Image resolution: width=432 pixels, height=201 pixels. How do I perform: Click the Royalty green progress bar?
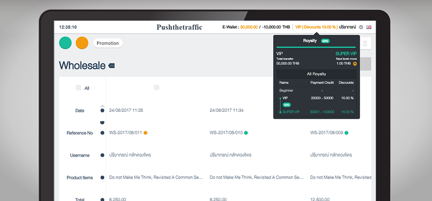click(x=316, y=48)
